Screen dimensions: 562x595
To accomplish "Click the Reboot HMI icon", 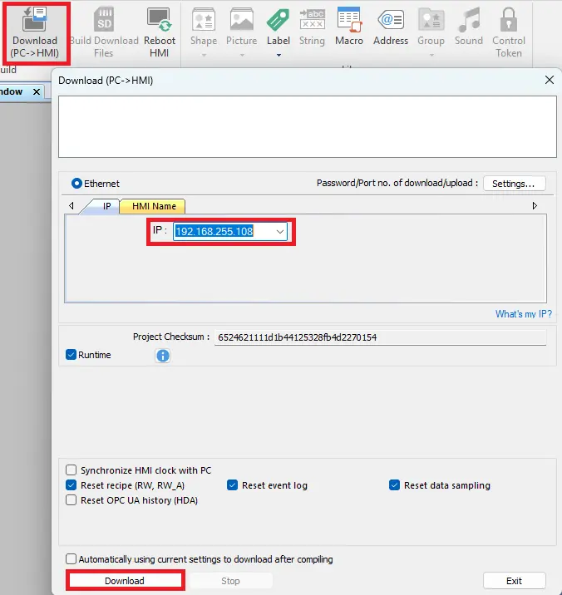I will tap(159, 32).
